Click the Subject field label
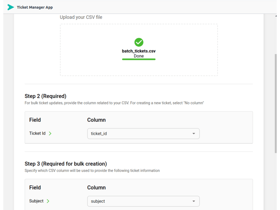Screen dimensions: 280x210 tap(36, 201)
